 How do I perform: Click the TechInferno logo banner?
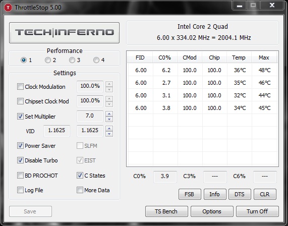coord(64,33)
